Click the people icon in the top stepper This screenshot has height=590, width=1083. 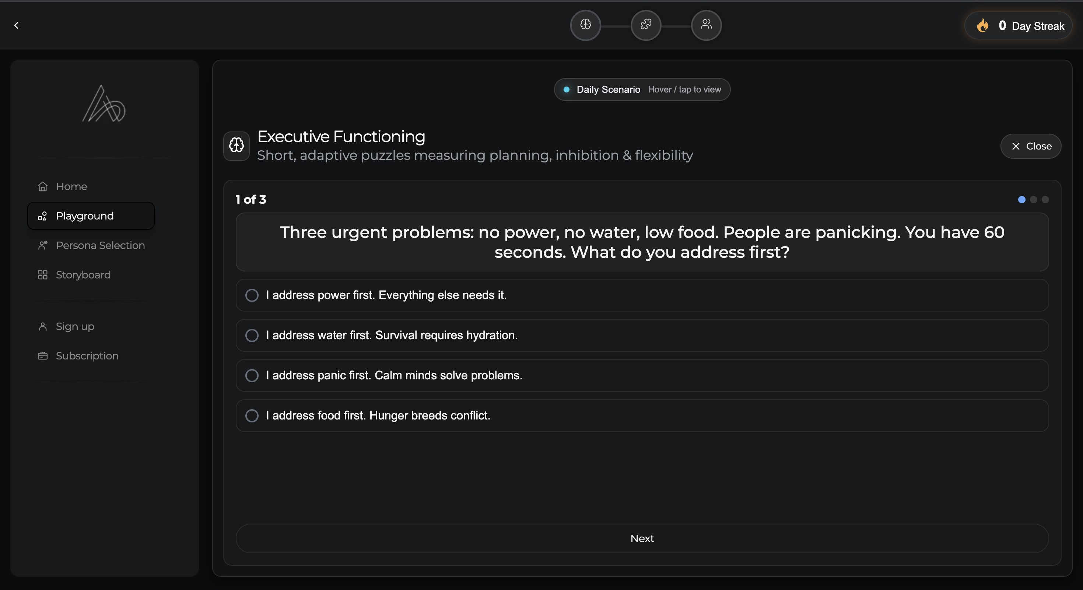[706, 25]
